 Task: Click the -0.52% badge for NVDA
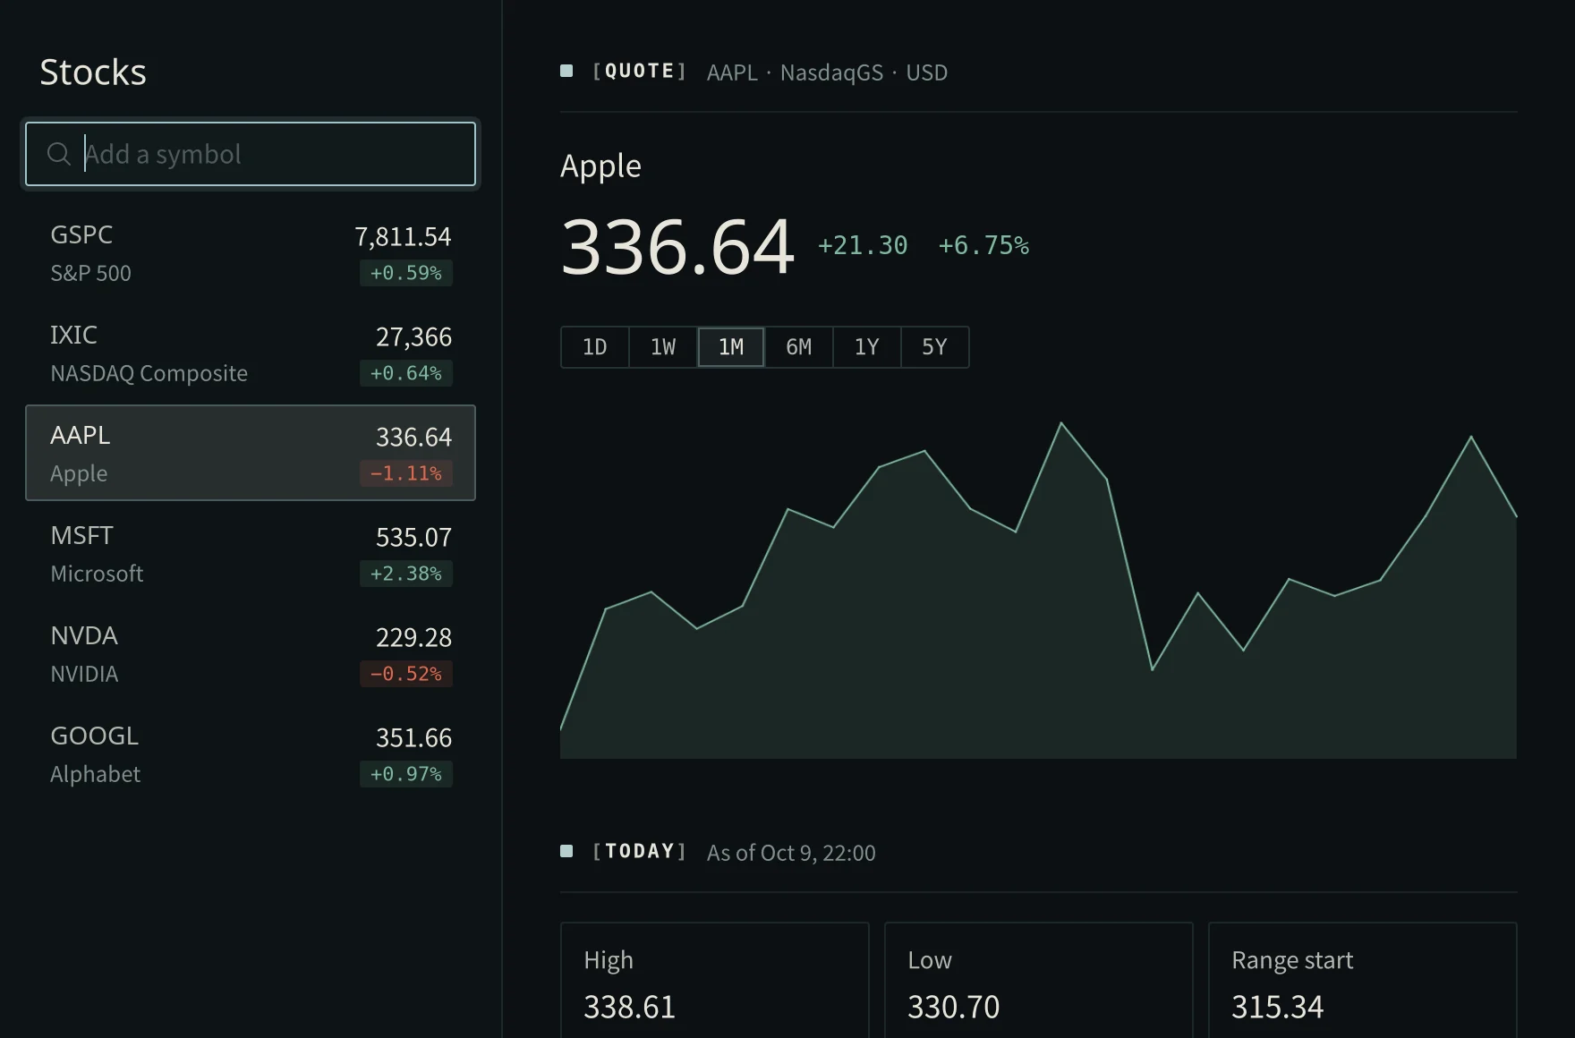406,674
